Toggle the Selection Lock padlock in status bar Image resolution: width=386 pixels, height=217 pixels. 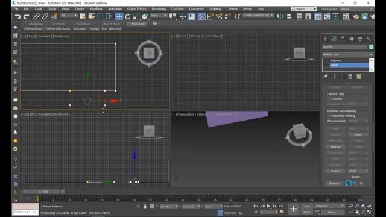point(145,206)
